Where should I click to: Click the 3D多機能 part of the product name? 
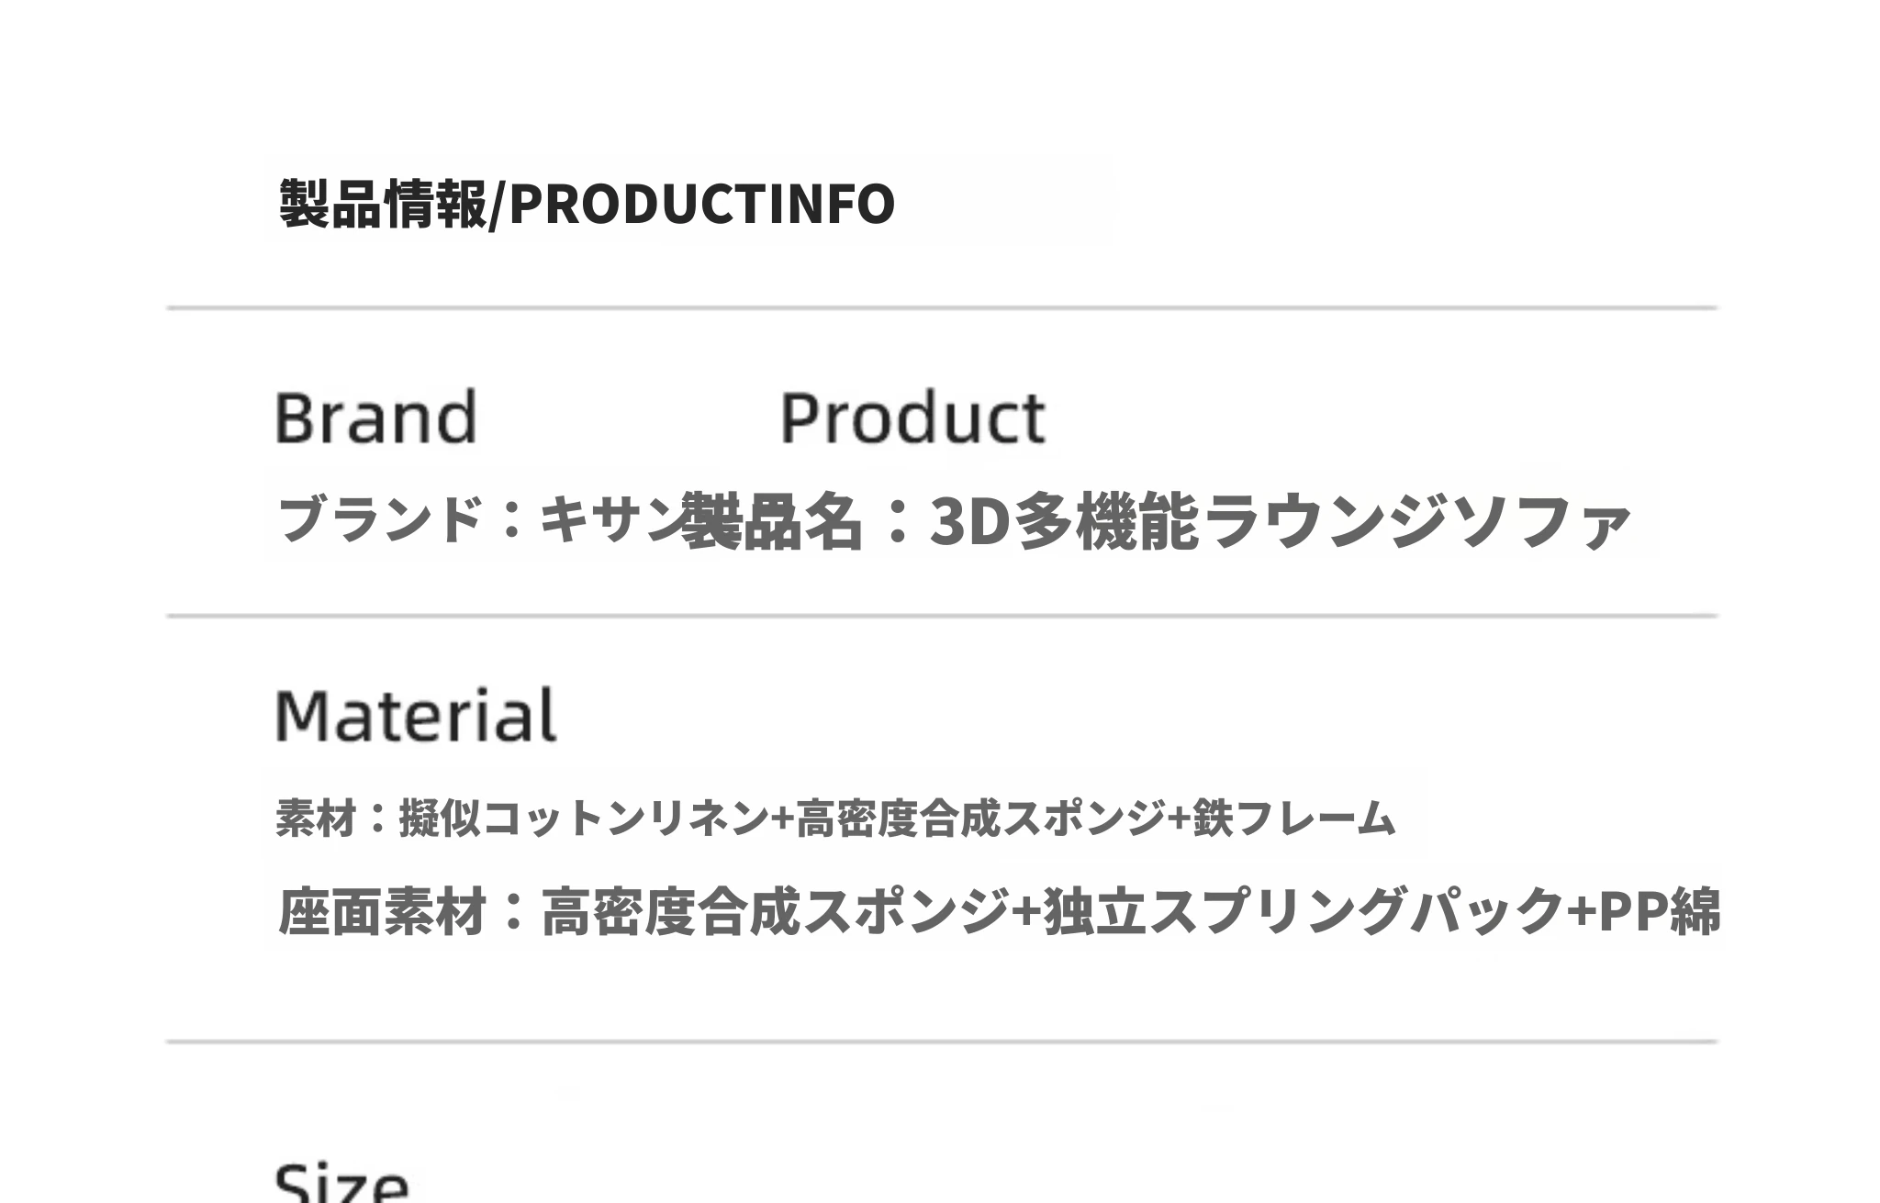(1063, 521)
